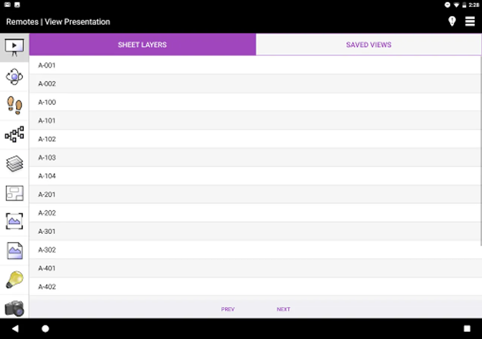Go to next page with NEXT

pos(284,309)
